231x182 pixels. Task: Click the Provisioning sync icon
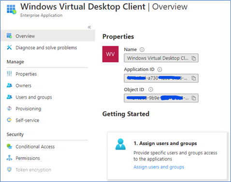(x=9, y=109)
